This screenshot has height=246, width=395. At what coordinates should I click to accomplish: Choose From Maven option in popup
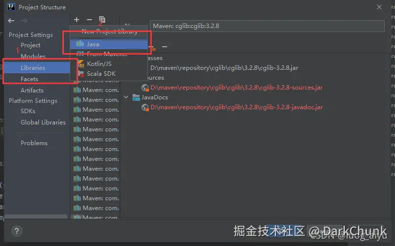click(x=109, y=54)
